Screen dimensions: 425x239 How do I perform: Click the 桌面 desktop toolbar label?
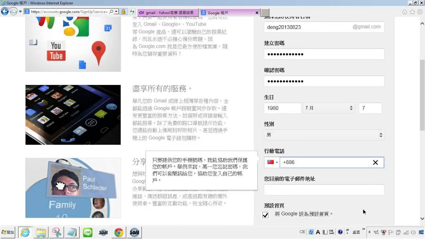point(356,232)
